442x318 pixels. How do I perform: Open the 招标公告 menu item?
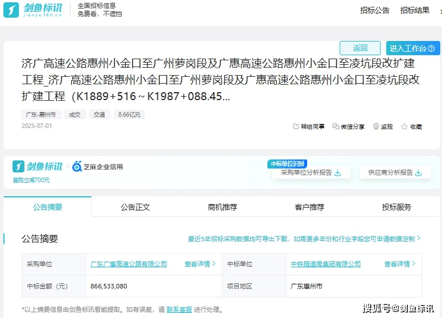click(375, 10)
